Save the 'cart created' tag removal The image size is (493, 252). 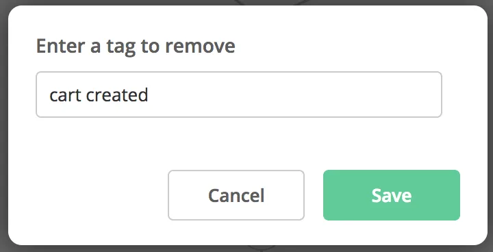(392, 195)
